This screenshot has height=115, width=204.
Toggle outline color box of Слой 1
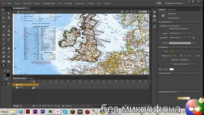click(37, 87)
